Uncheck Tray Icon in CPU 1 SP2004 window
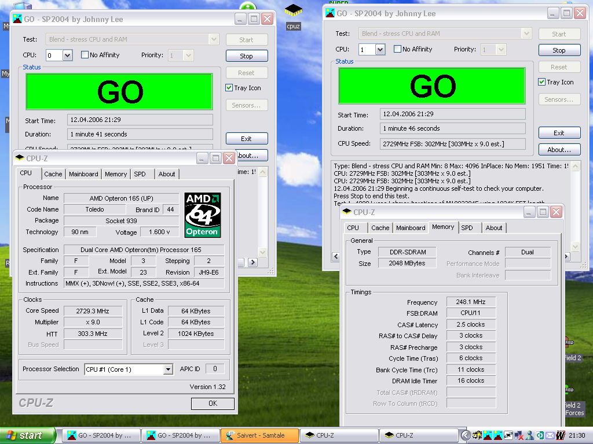This screenshot has width=593, height=444. click(541, 82)
